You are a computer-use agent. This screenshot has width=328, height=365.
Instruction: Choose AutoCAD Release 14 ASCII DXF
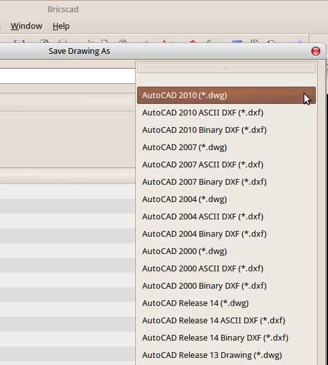tap(226, 320)
